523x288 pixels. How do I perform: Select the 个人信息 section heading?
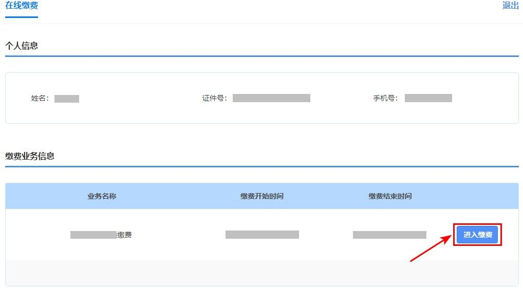22,46
